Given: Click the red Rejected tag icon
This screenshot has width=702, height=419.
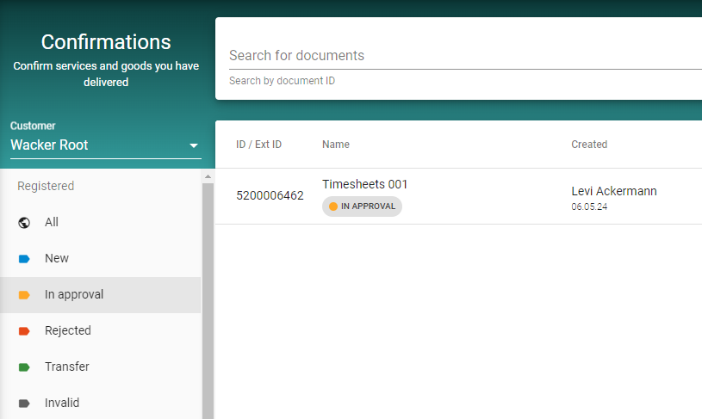Looking at the screenshot, I should coord(24,330).
